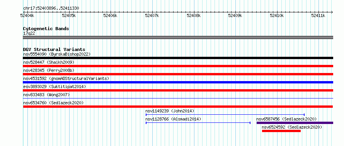Click the red nsv528447 variant bar

(x=178, y=66)
